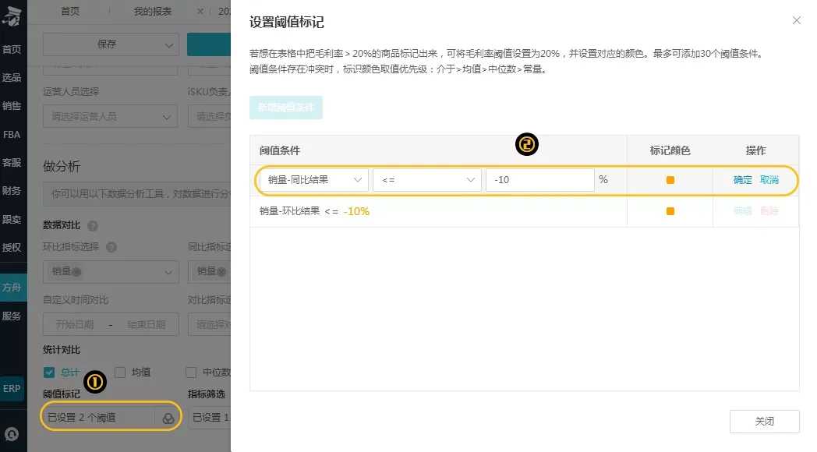
Task: Click the 阈值条件 column header
Action: click(x=280, y=150)
